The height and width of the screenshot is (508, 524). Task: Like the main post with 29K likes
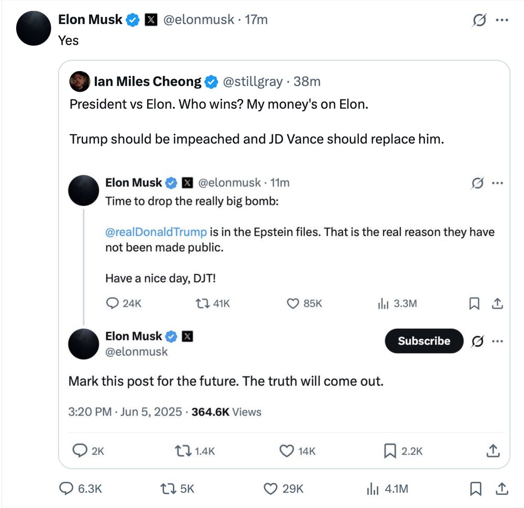(x=270, y=489)
